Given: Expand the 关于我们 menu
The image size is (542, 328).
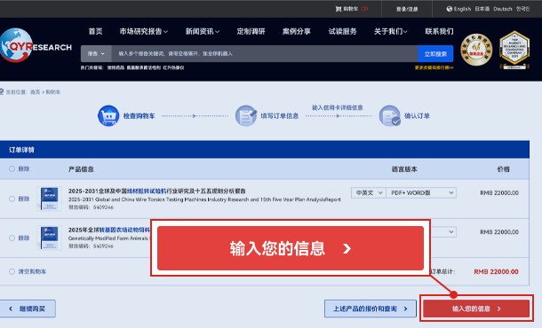Looking at the screenshot, I should [x=390, y=31].
